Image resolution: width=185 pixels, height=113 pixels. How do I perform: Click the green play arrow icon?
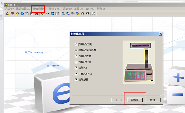coord(47,14)
